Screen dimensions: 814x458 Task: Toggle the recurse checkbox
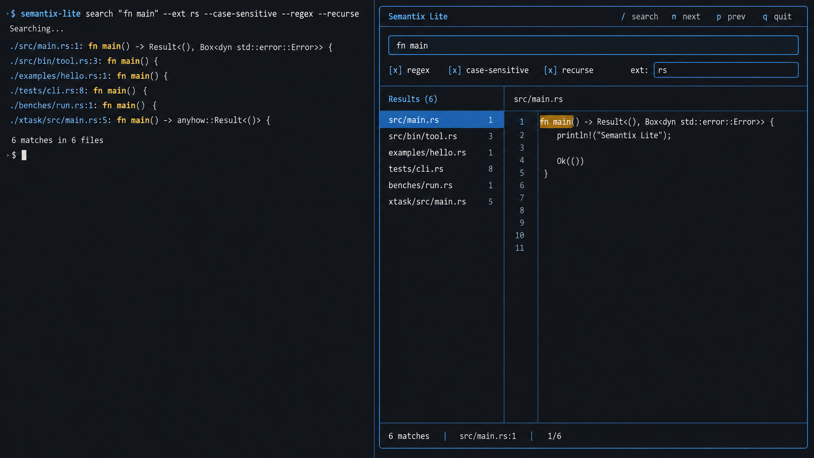[550, 70]
